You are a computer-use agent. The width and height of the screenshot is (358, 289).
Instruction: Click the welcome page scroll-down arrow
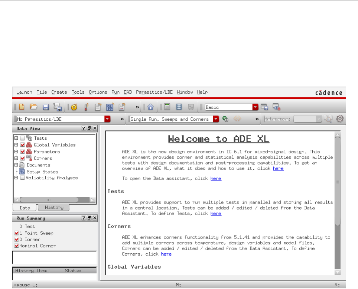338,272
